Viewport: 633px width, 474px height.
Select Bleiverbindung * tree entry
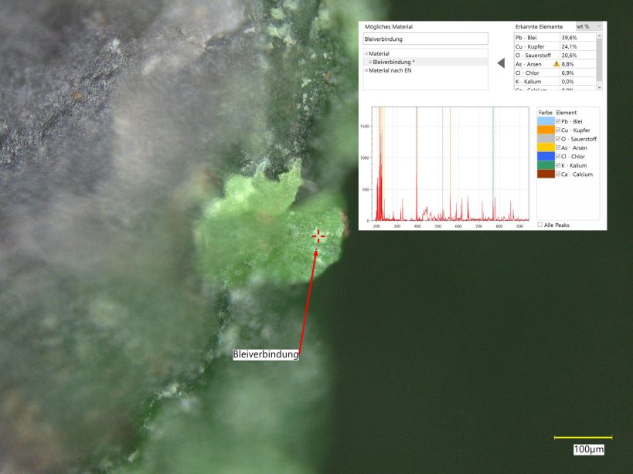point(393,62)
